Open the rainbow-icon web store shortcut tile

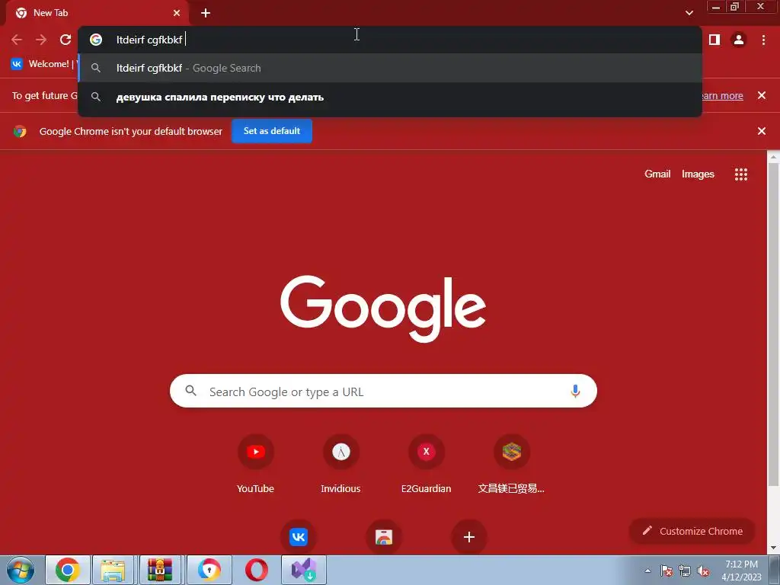click(x=384, y=537)
